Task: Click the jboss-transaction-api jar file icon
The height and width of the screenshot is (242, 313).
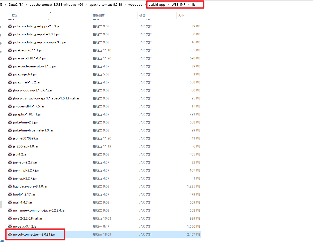Action: 10,98
